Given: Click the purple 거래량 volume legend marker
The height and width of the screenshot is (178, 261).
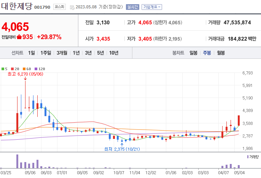Looking at the screenshot, I should (248, 157).
